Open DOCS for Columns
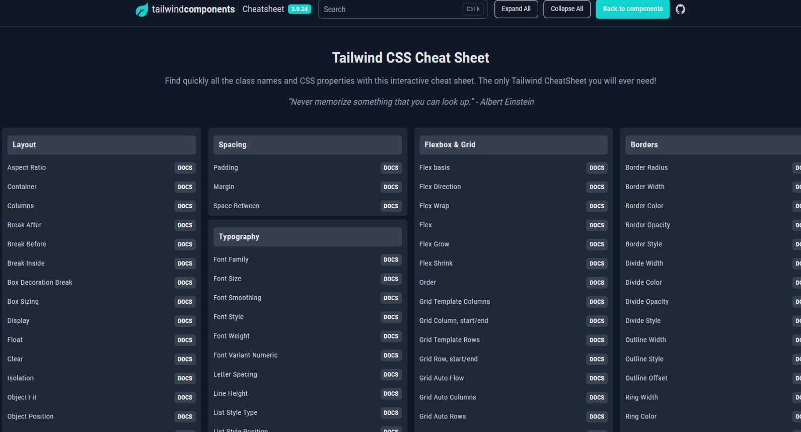 coord(185,206)
